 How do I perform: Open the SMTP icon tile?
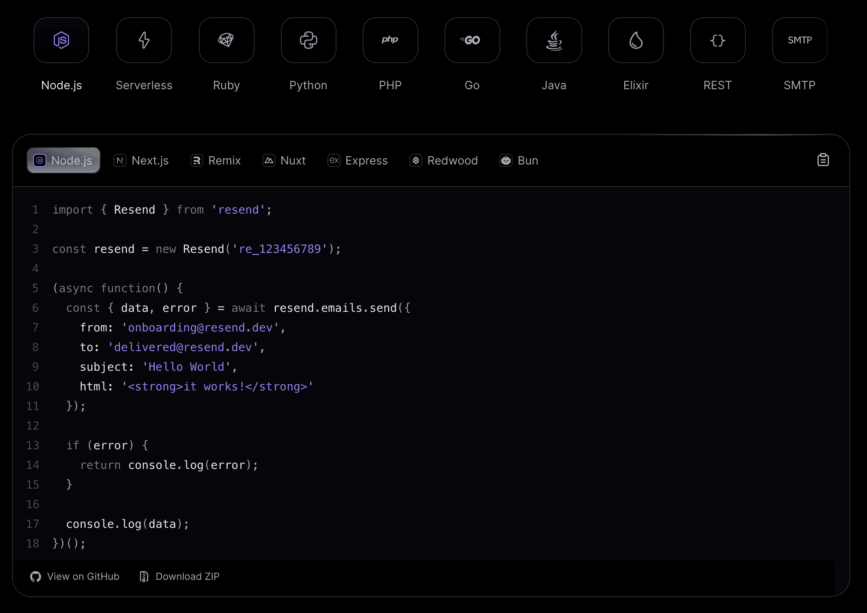click(x=800, y=40)
